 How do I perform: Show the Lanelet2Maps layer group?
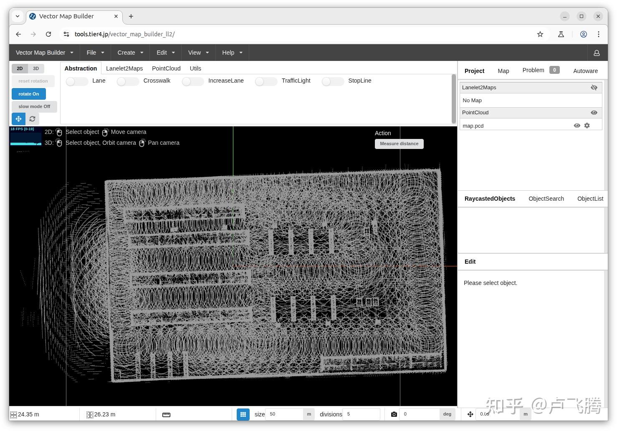point(594,88)
